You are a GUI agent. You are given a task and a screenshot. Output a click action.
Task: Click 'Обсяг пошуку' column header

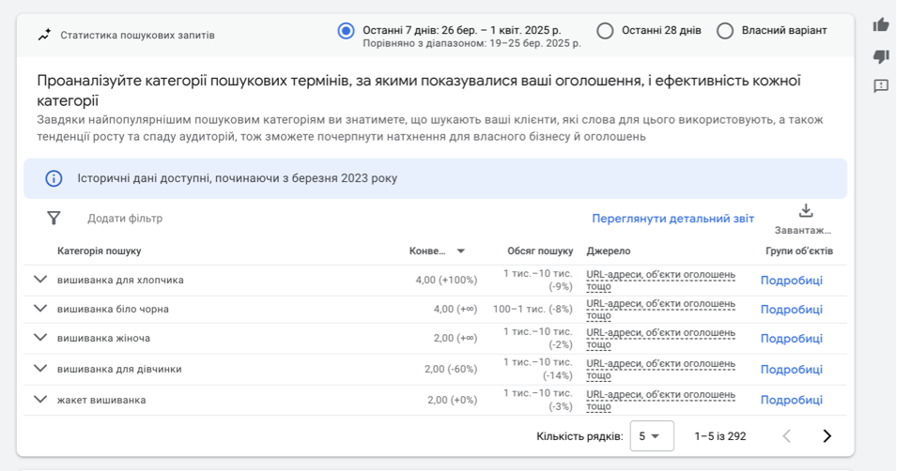coord(540,251)
